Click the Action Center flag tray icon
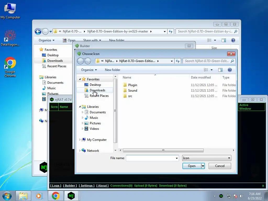Screen dimensions: 268x201 click(x=235, y=196)
